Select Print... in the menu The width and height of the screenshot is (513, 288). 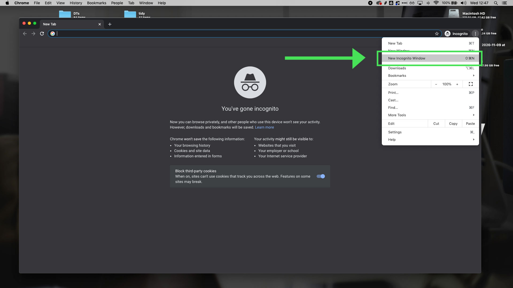[x=430, y=93]
